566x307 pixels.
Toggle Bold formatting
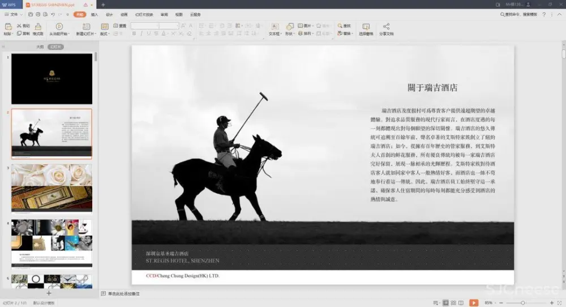[x=134, y=33]
